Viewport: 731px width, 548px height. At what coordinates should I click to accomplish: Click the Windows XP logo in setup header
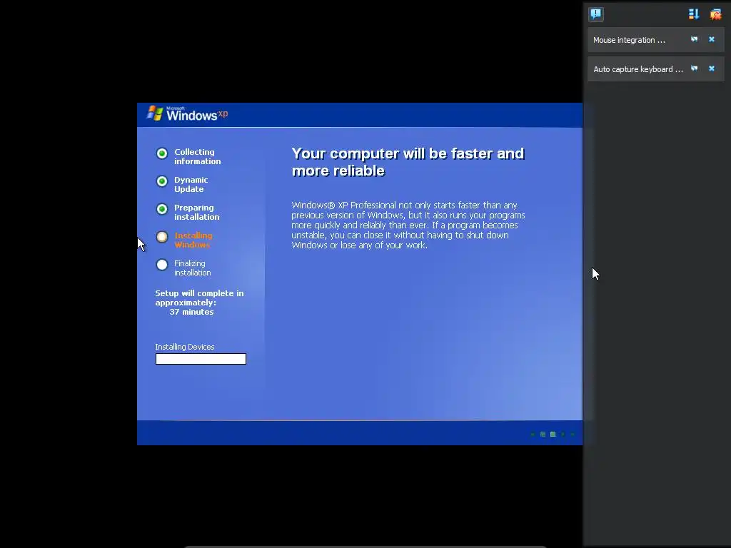click(x=187, y=113)
